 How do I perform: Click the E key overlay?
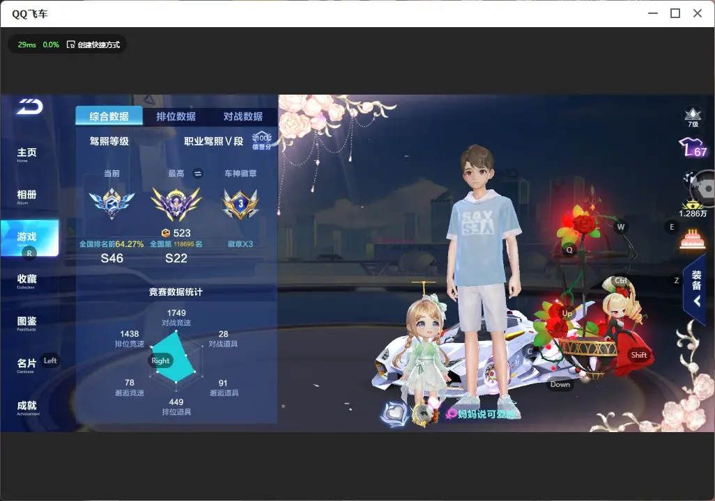tap(672, 227)
